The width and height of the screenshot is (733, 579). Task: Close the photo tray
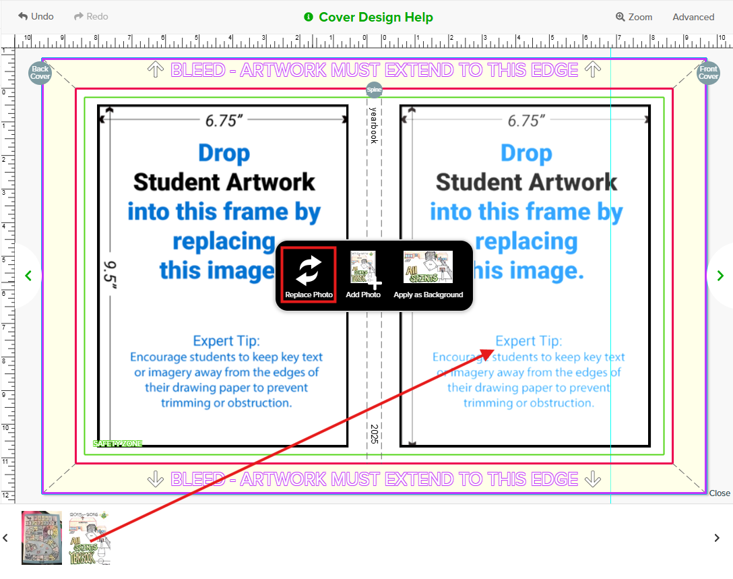tap(720, 493)
